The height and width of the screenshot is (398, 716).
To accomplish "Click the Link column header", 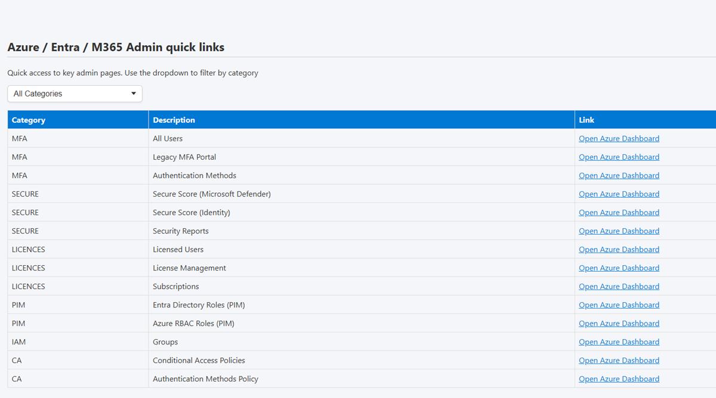I will tap(587, 120).
